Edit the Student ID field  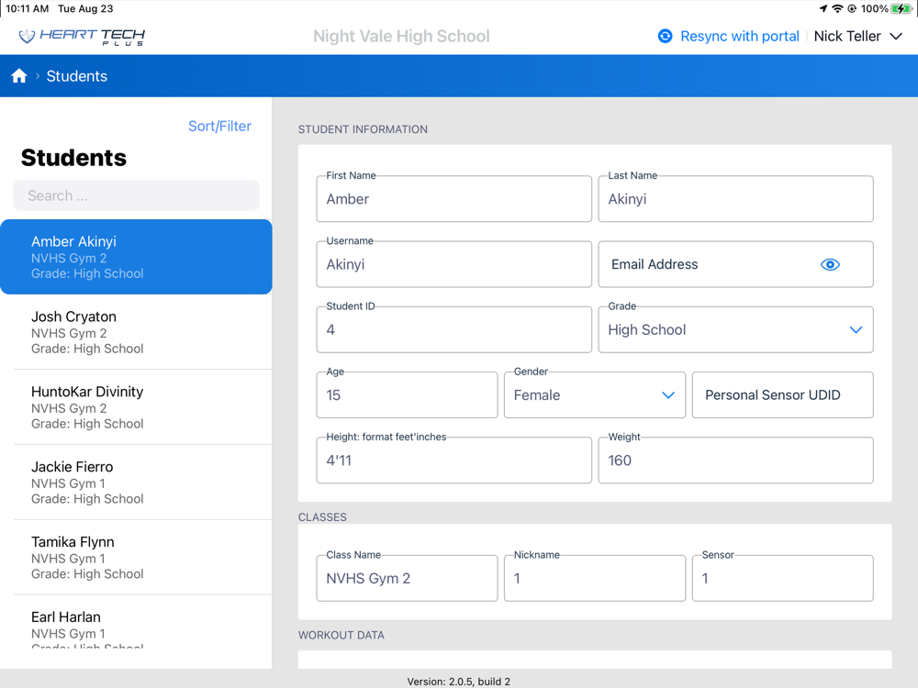tap(453, 330)
